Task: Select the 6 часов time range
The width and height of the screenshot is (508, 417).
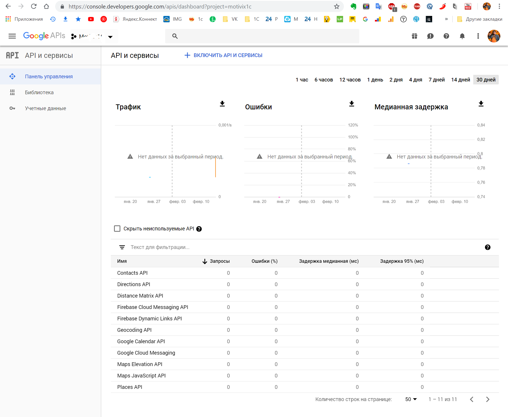Action: tap(323, 80)
